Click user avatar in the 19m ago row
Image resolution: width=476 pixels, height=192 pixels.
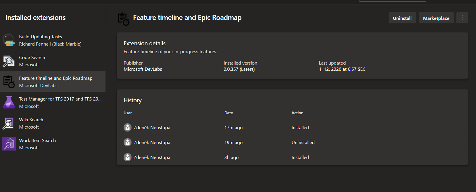click(127, 142)
